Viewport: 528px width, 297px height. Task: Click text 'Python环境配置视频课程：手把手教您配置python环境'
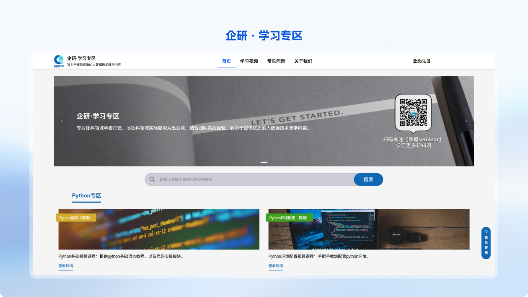point(318,256)
